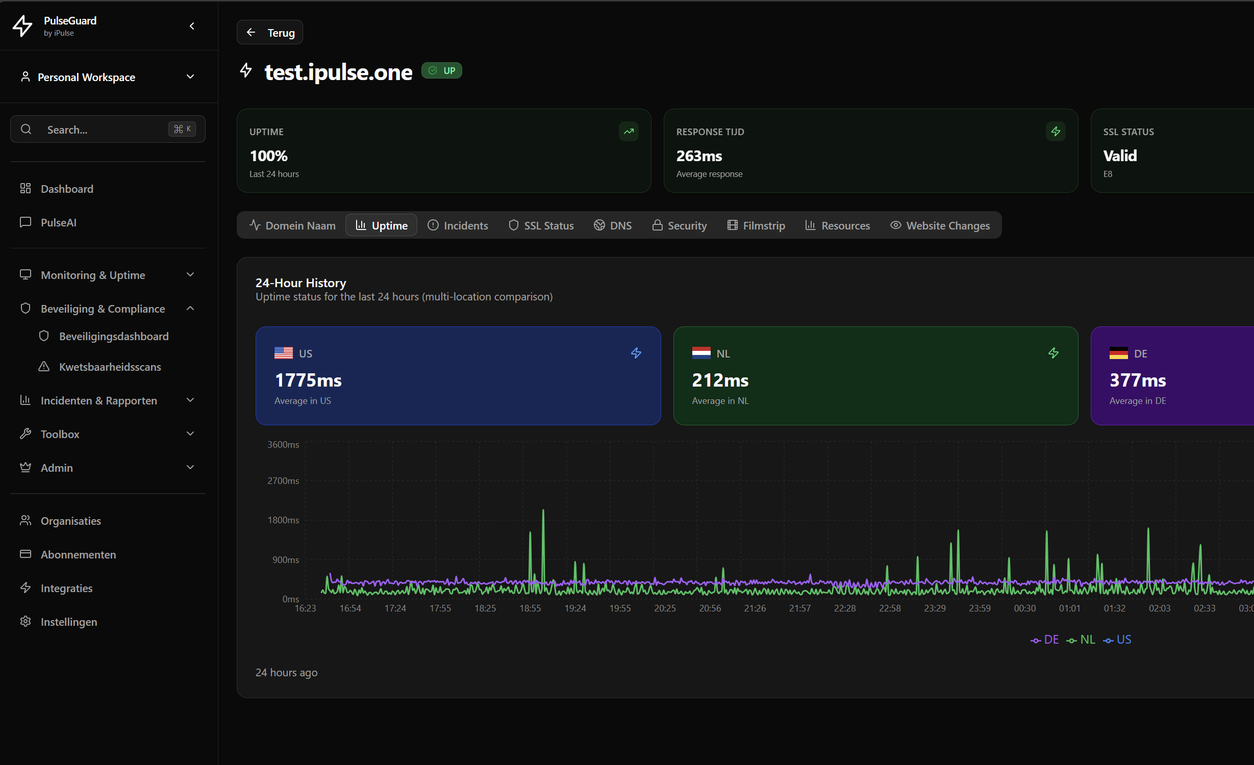Click the Incidenten & Rapporten chart icon

(26, 400)
